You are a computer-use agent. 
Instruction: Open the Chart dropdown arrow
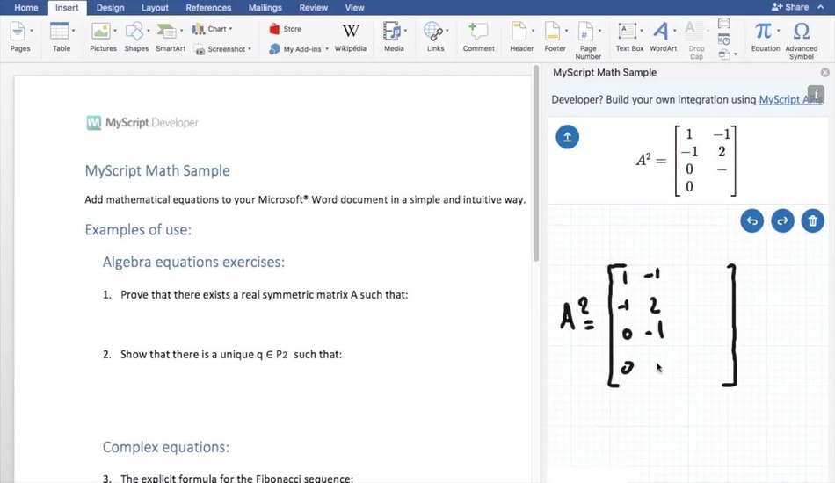230,29
